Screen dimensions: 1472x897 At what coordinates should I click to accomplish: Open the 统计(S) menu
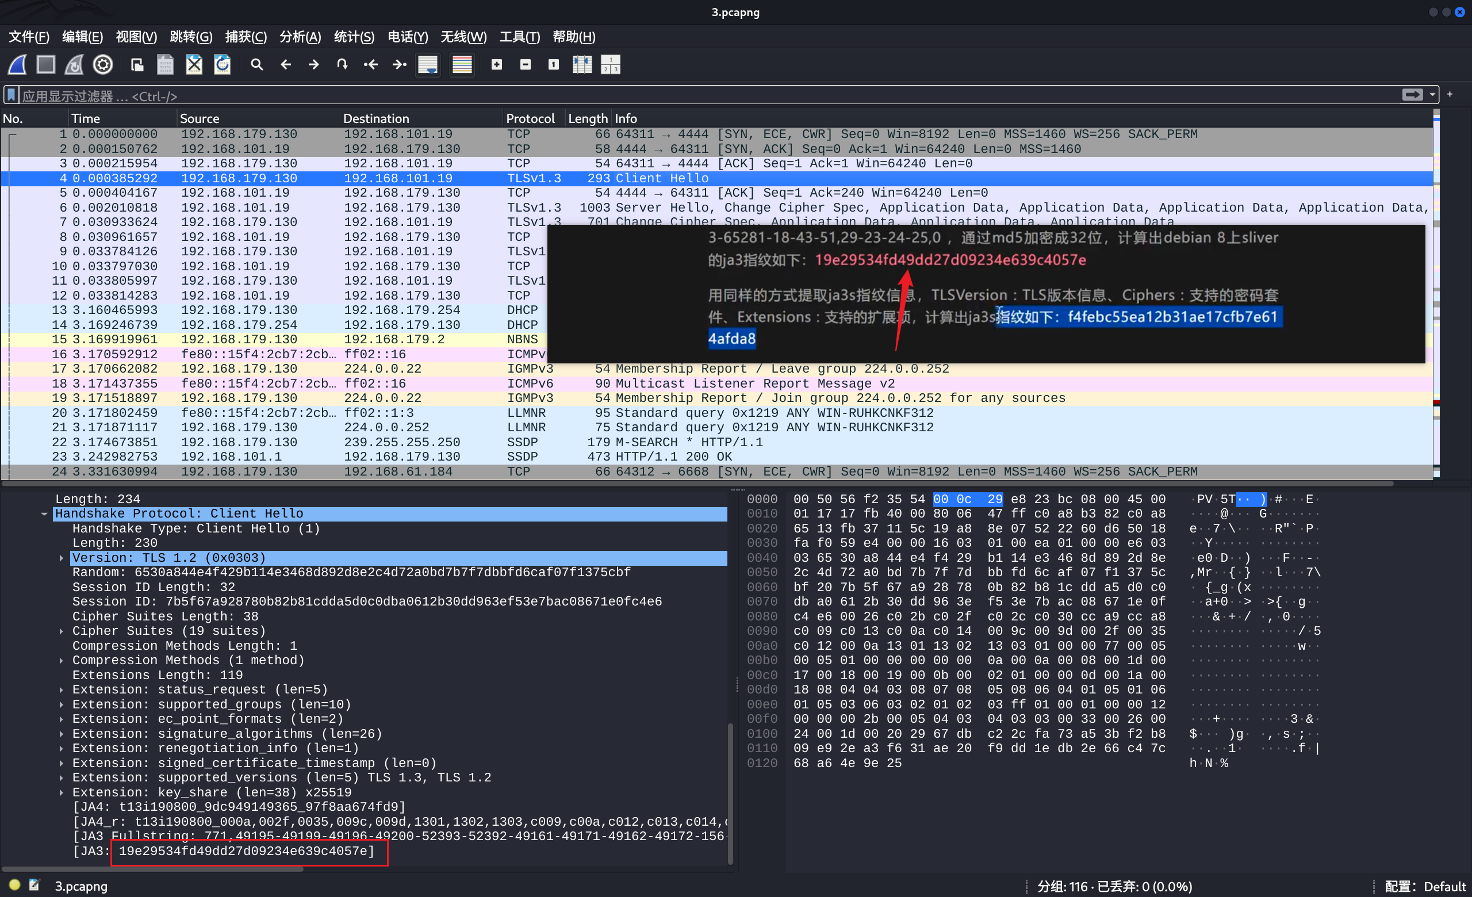(354, 37)
